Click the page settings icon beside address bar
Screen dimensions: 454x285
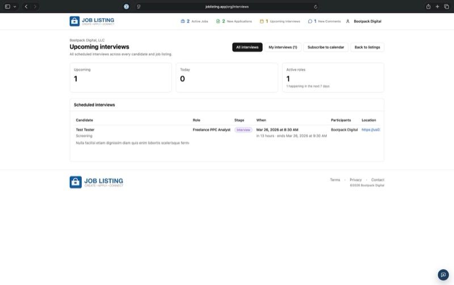[138, 6]
